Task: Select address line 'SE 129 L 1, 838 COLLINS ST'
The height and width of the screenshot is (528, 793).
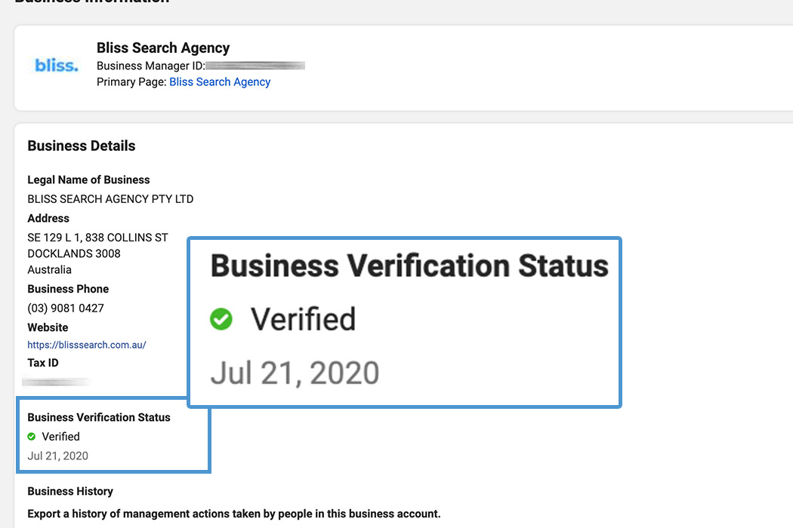Action: [97, 238]
